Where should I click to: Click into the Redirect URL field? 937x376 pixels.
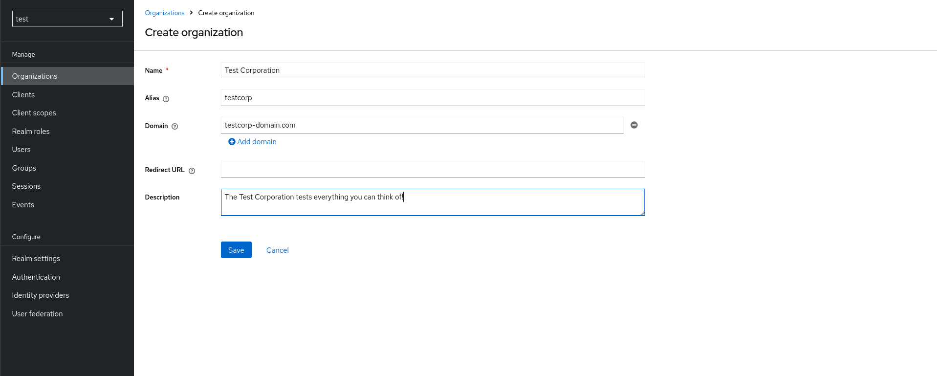433,169
